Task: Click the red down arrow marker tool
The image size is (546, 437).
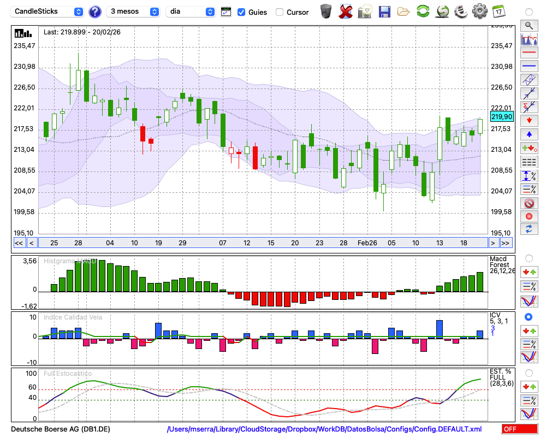Action: [x=529, y=121]
